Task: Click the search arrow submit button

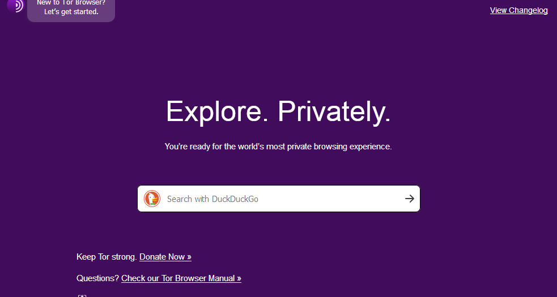Action: [410, 199]
